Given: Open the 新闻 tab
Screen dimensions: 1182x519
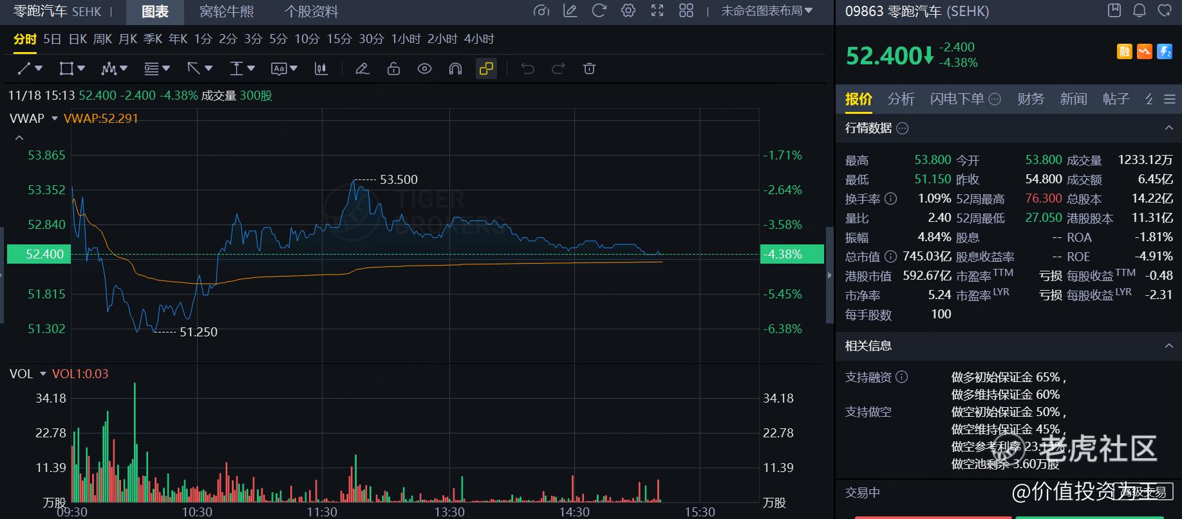Looking at the screenshot, I should pos(1073,99).
